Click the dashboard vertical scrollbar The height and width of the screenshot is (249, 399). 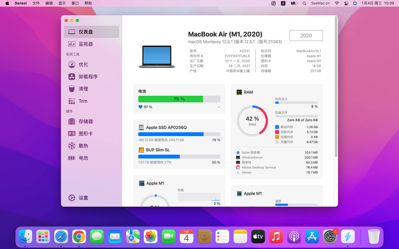click(x=336, y=87)
